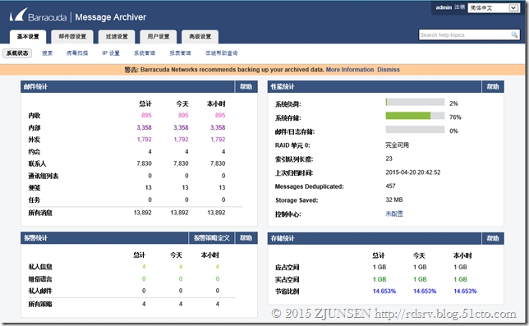This screenshot has width=529, height=326.
Task: Click the 任务 row label
Action: (34, 200)
